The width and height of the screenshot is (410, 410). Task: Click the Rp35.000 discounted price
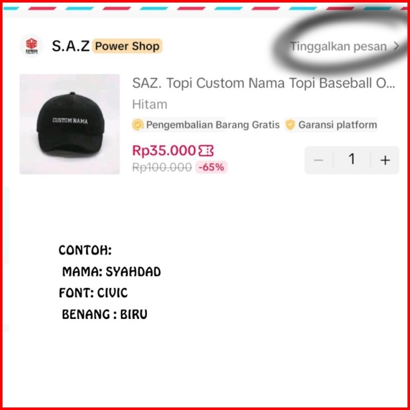pyautogui.click(x=164, y=151)
